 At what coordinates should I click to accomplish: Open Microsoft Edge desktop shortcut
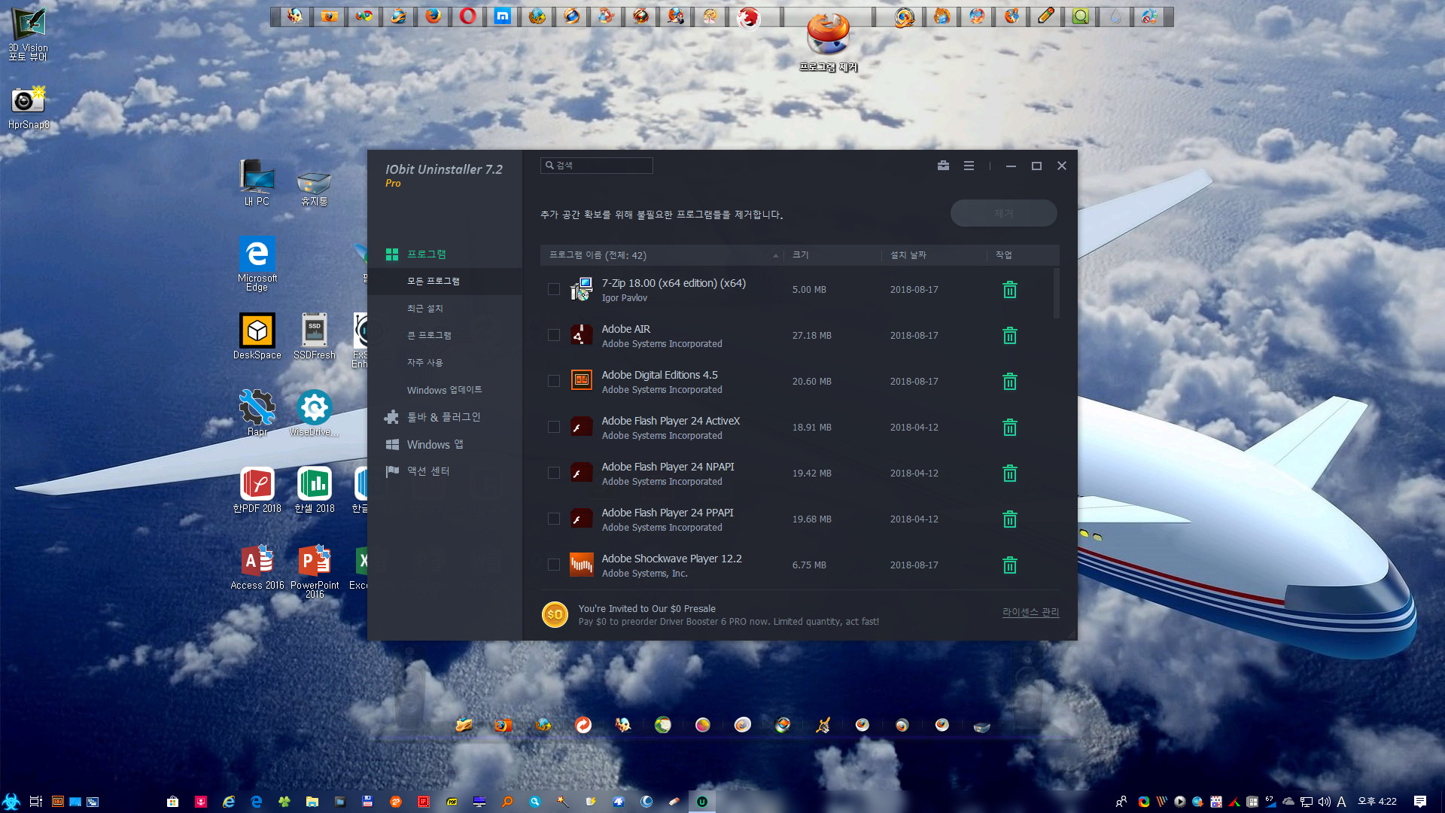257,263
